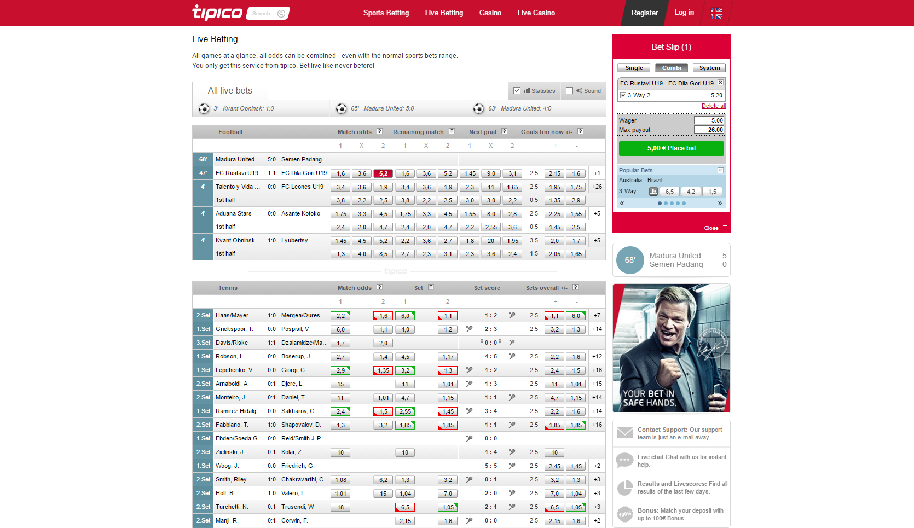Collapse the Popular Bets panel
This screenshot has height=528, width=914.
[720, 170]
